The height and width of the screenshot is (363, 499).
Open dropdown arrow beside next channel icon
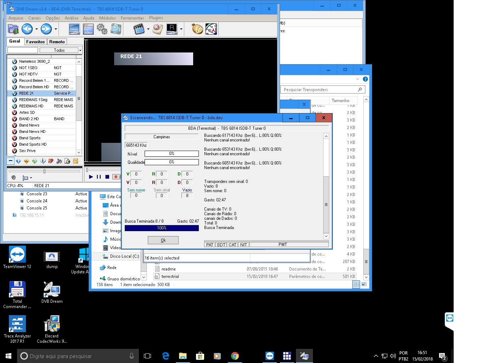click(56, 29)
